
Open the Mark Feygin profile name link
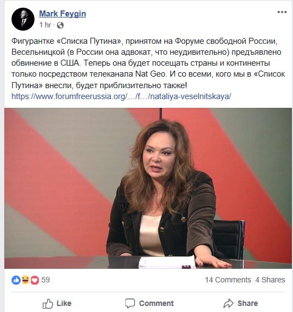pyautogui.click(x=62, y=14)
